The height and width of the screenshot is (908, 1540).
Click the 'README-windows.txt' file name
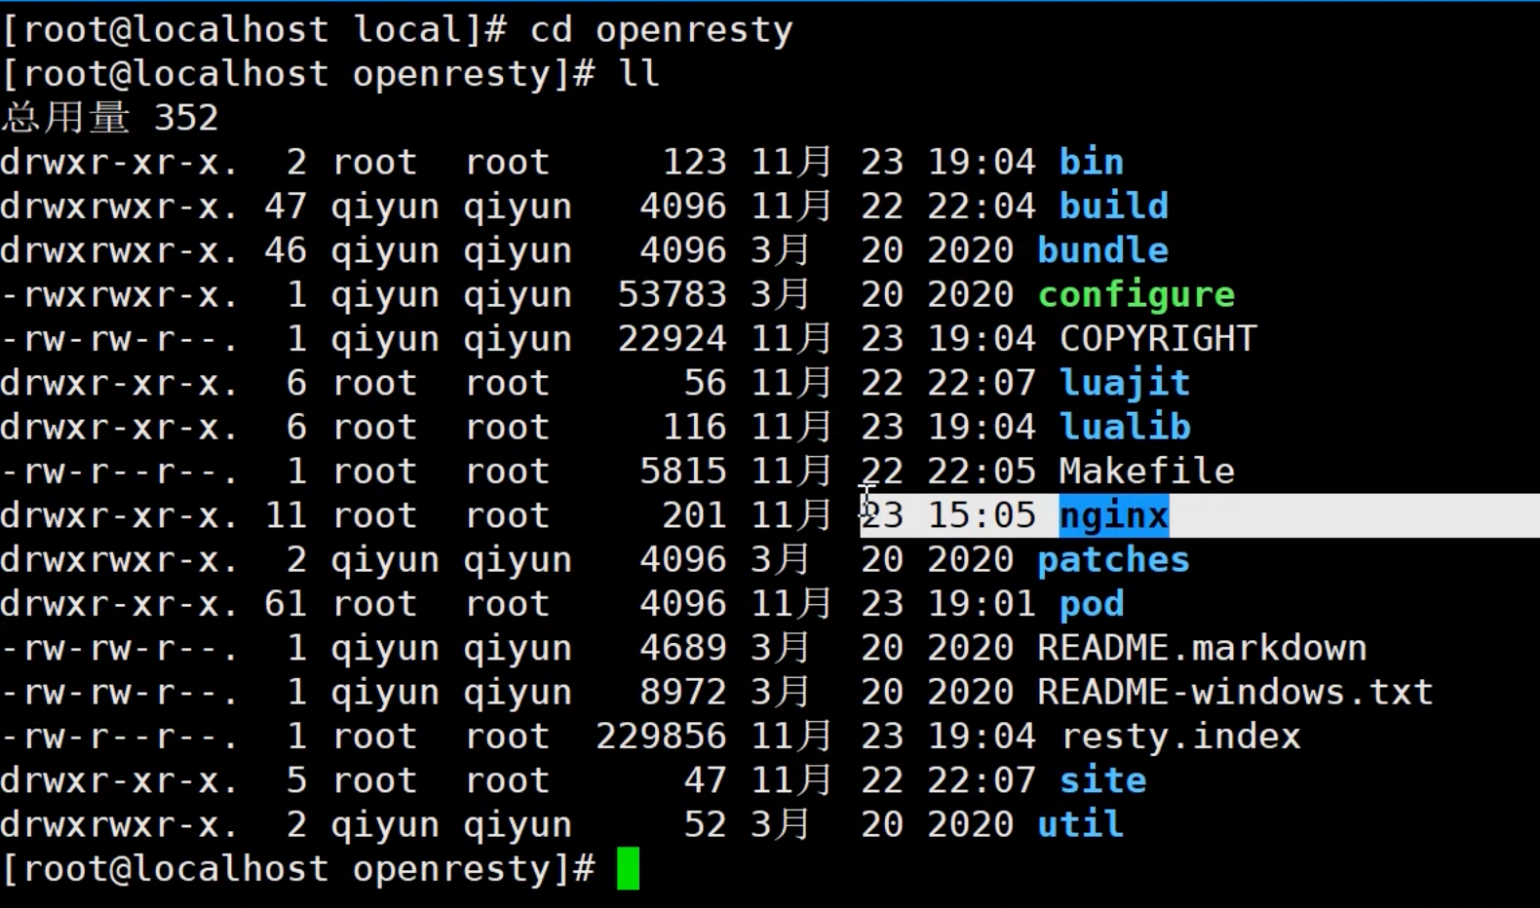click(1235, 693)
